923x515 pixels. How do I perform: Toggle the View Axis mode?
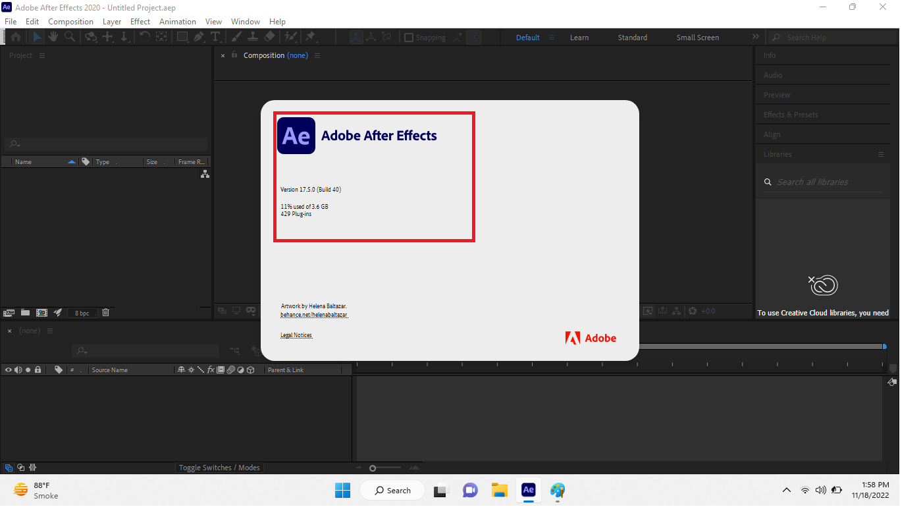(386, 38)
